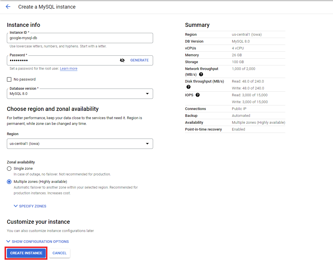333x274 pixels.
Task: Click 'Write: 48.0 of 240.0' value
Action: point(248,88)
